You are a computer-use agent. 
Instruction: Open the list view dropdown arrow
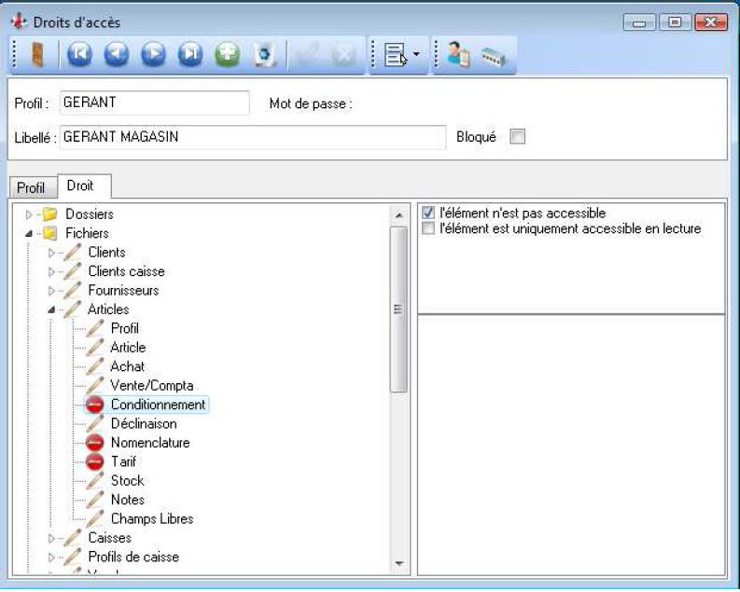(416, 56)
